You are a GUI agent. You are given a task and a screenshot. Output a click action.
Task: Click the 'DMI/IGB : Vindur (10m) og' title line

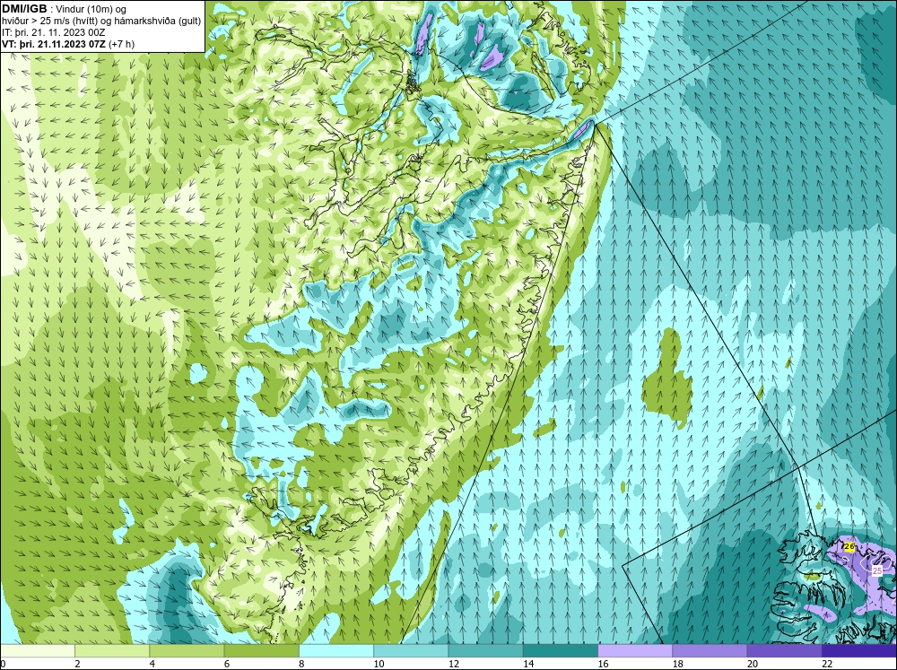[x=64, y=9]
